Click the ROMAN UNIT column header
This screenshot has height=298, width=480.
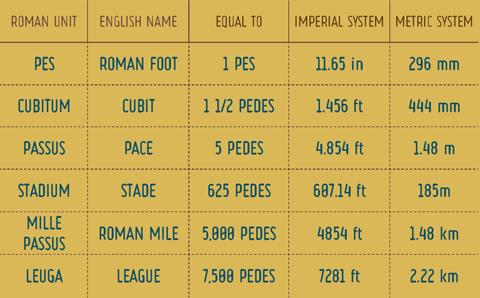pos(44,22)
